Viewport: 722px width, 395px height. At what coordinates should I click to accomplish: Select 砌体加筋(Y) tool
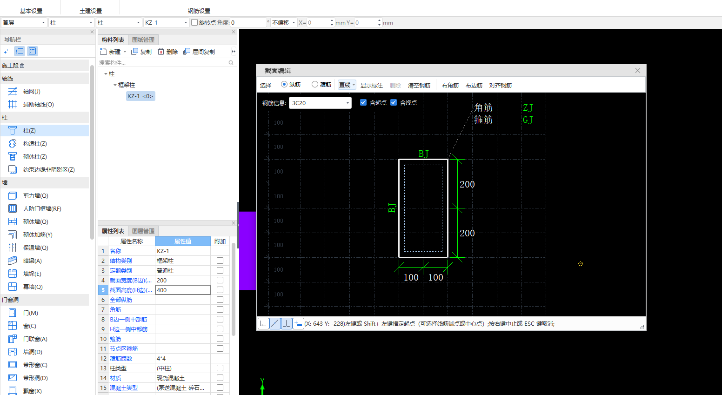[x=37, y=235]
